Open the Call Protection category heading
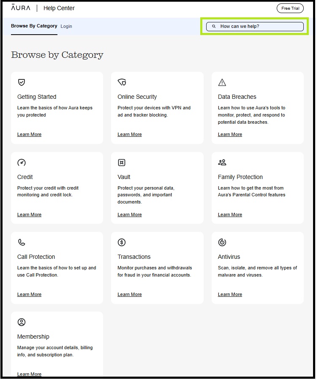The image size is (316, 380). pyautogui.click(x=36, y=257)
